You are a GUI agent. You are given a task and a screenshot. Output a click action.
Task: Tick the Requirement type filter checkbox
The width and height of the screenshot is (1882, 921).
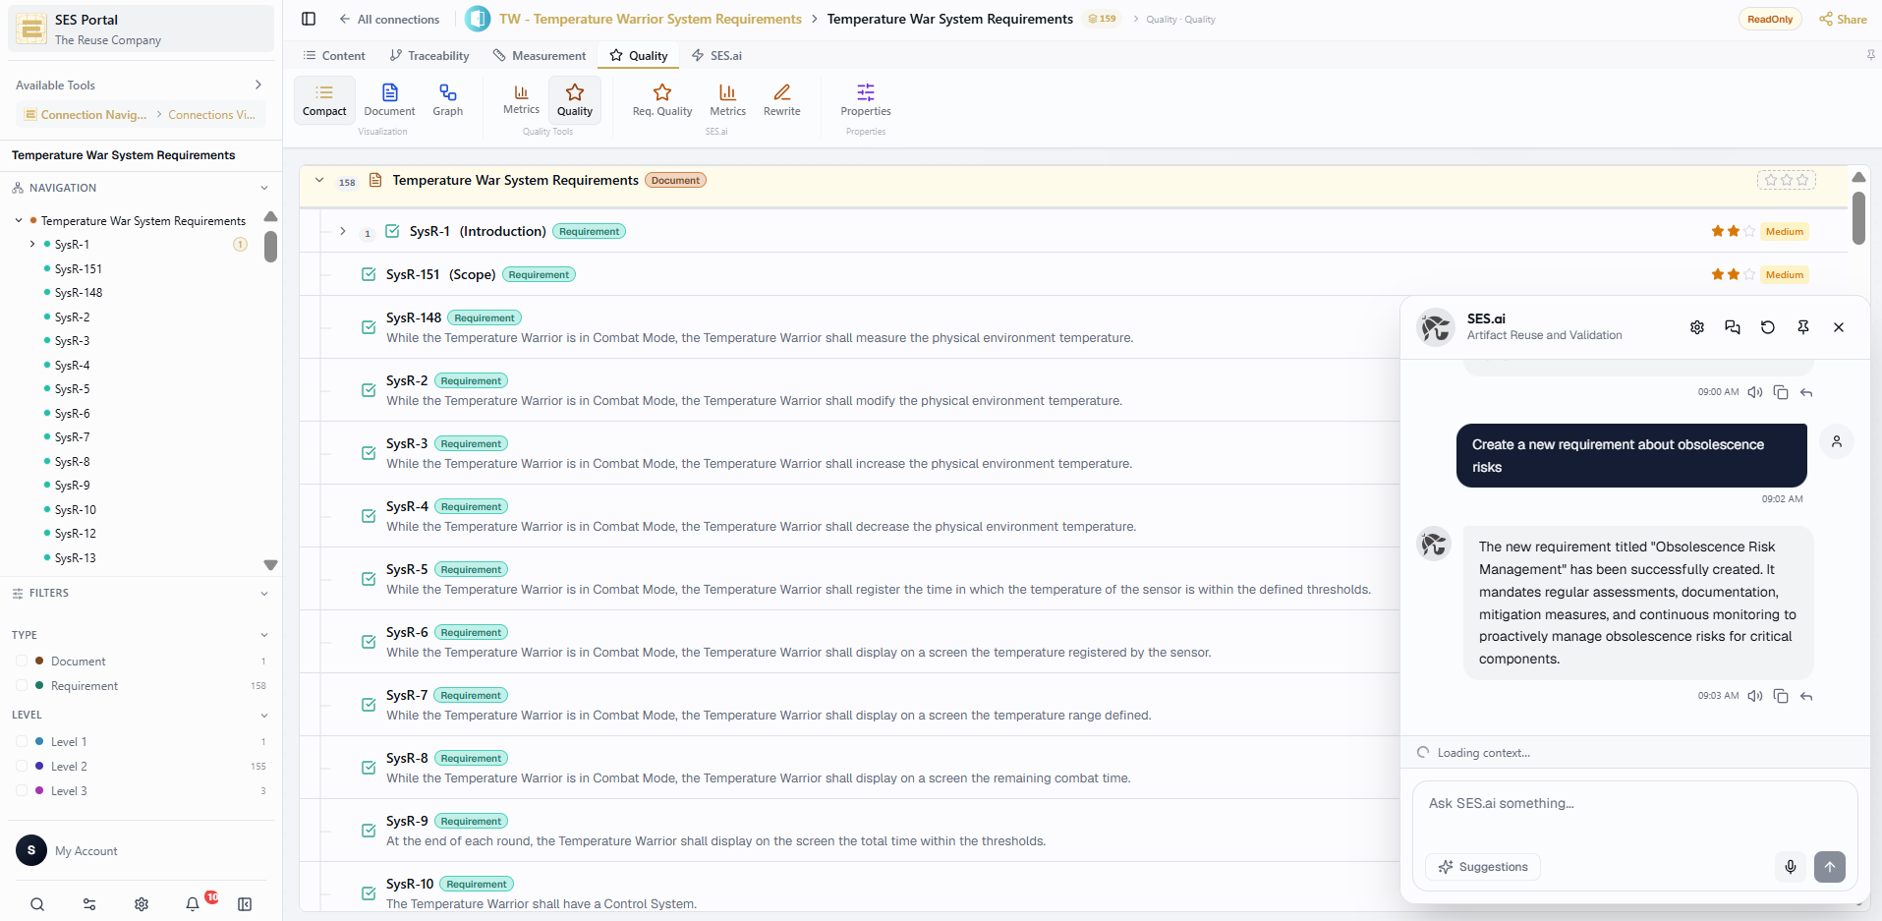[x=22, y=686]
